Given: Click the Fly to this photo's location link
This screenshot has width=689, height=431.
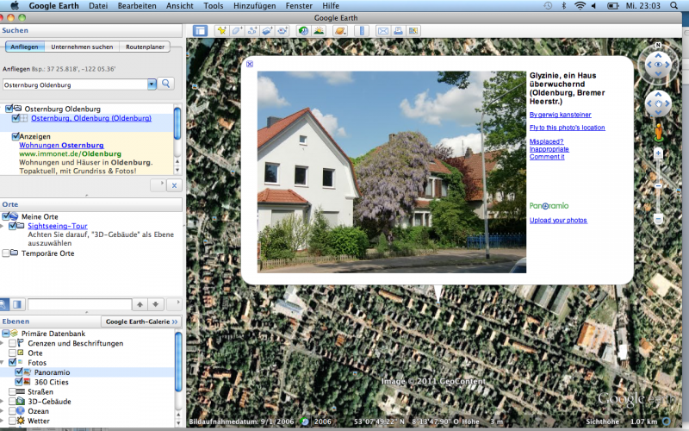Looking at the screenshot, I should coord(567,128).
